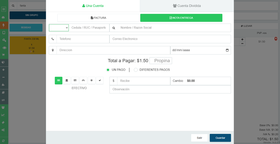The height and width of the screenshot is (144, 280).
Task: Decrease quantity with the minus stepper
Action: (x=242, y=43)
